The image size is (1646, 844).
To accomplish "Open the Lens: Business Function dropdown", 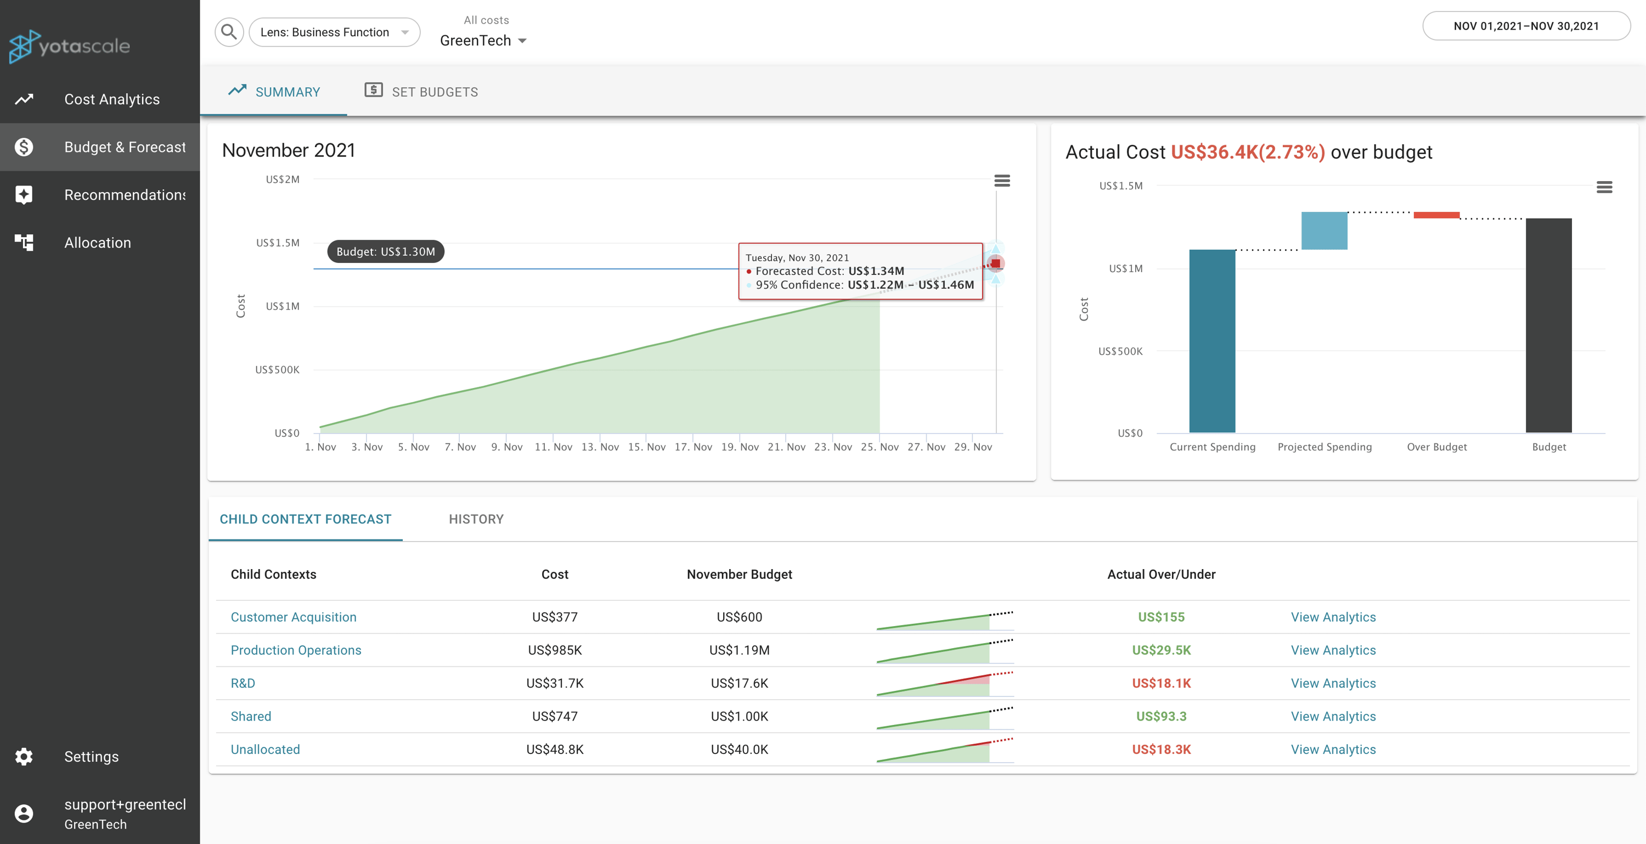I will tap(334, 31).
